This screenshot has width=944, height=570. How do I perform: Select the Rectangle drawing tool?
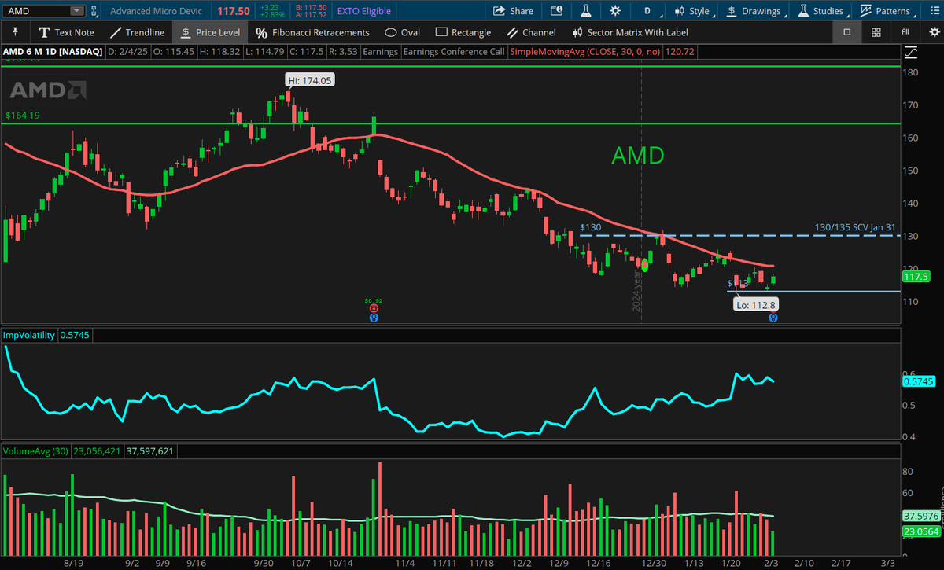click(x=463, y=32)
